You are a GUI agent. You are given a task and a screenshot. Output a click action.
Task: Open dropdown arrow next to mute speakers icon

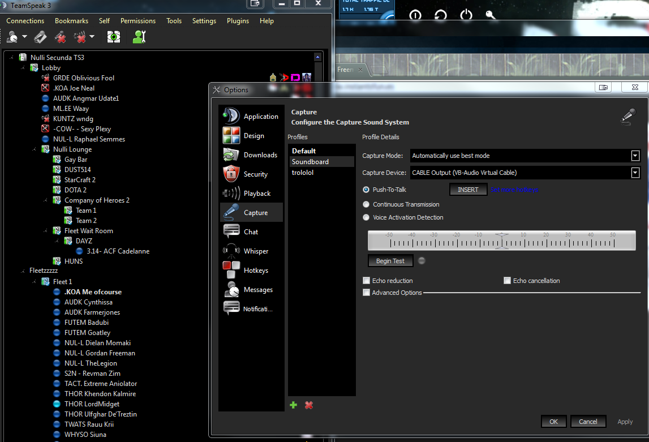[x=92, y=37]
